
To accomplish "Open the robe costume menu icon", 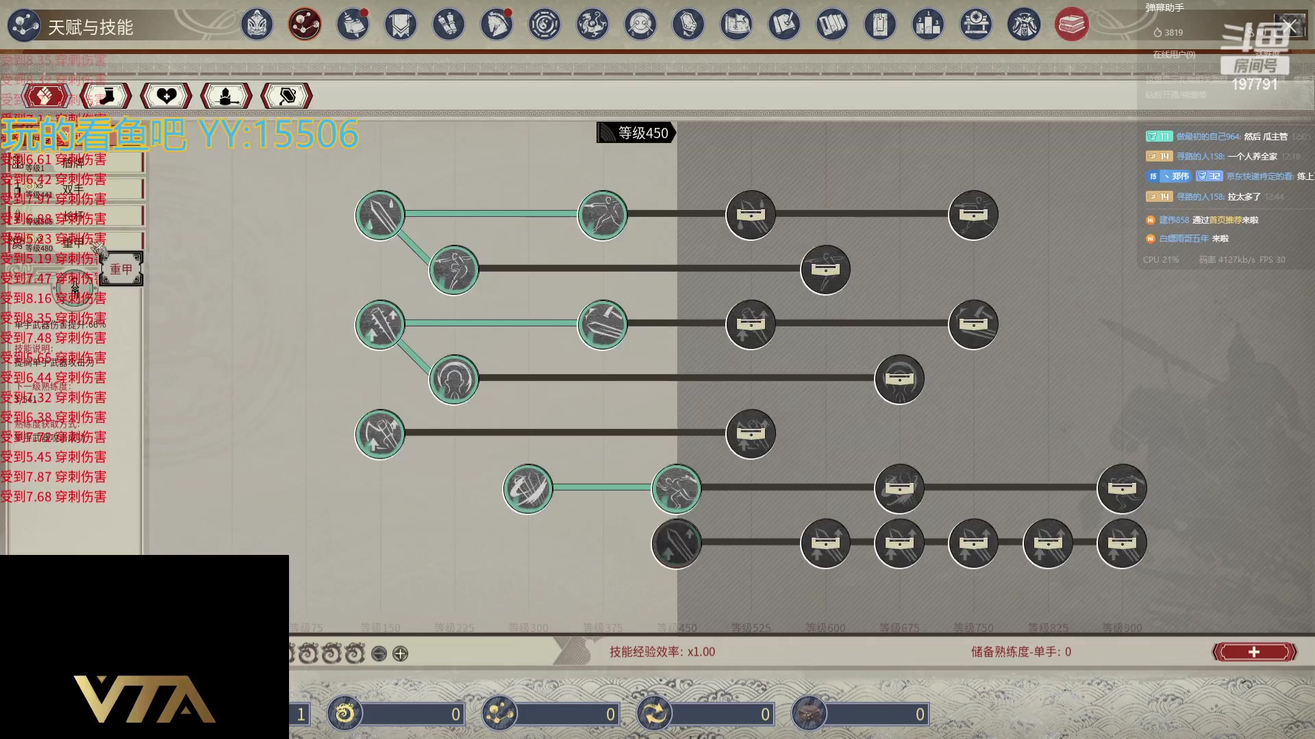I will point(1024,25).
